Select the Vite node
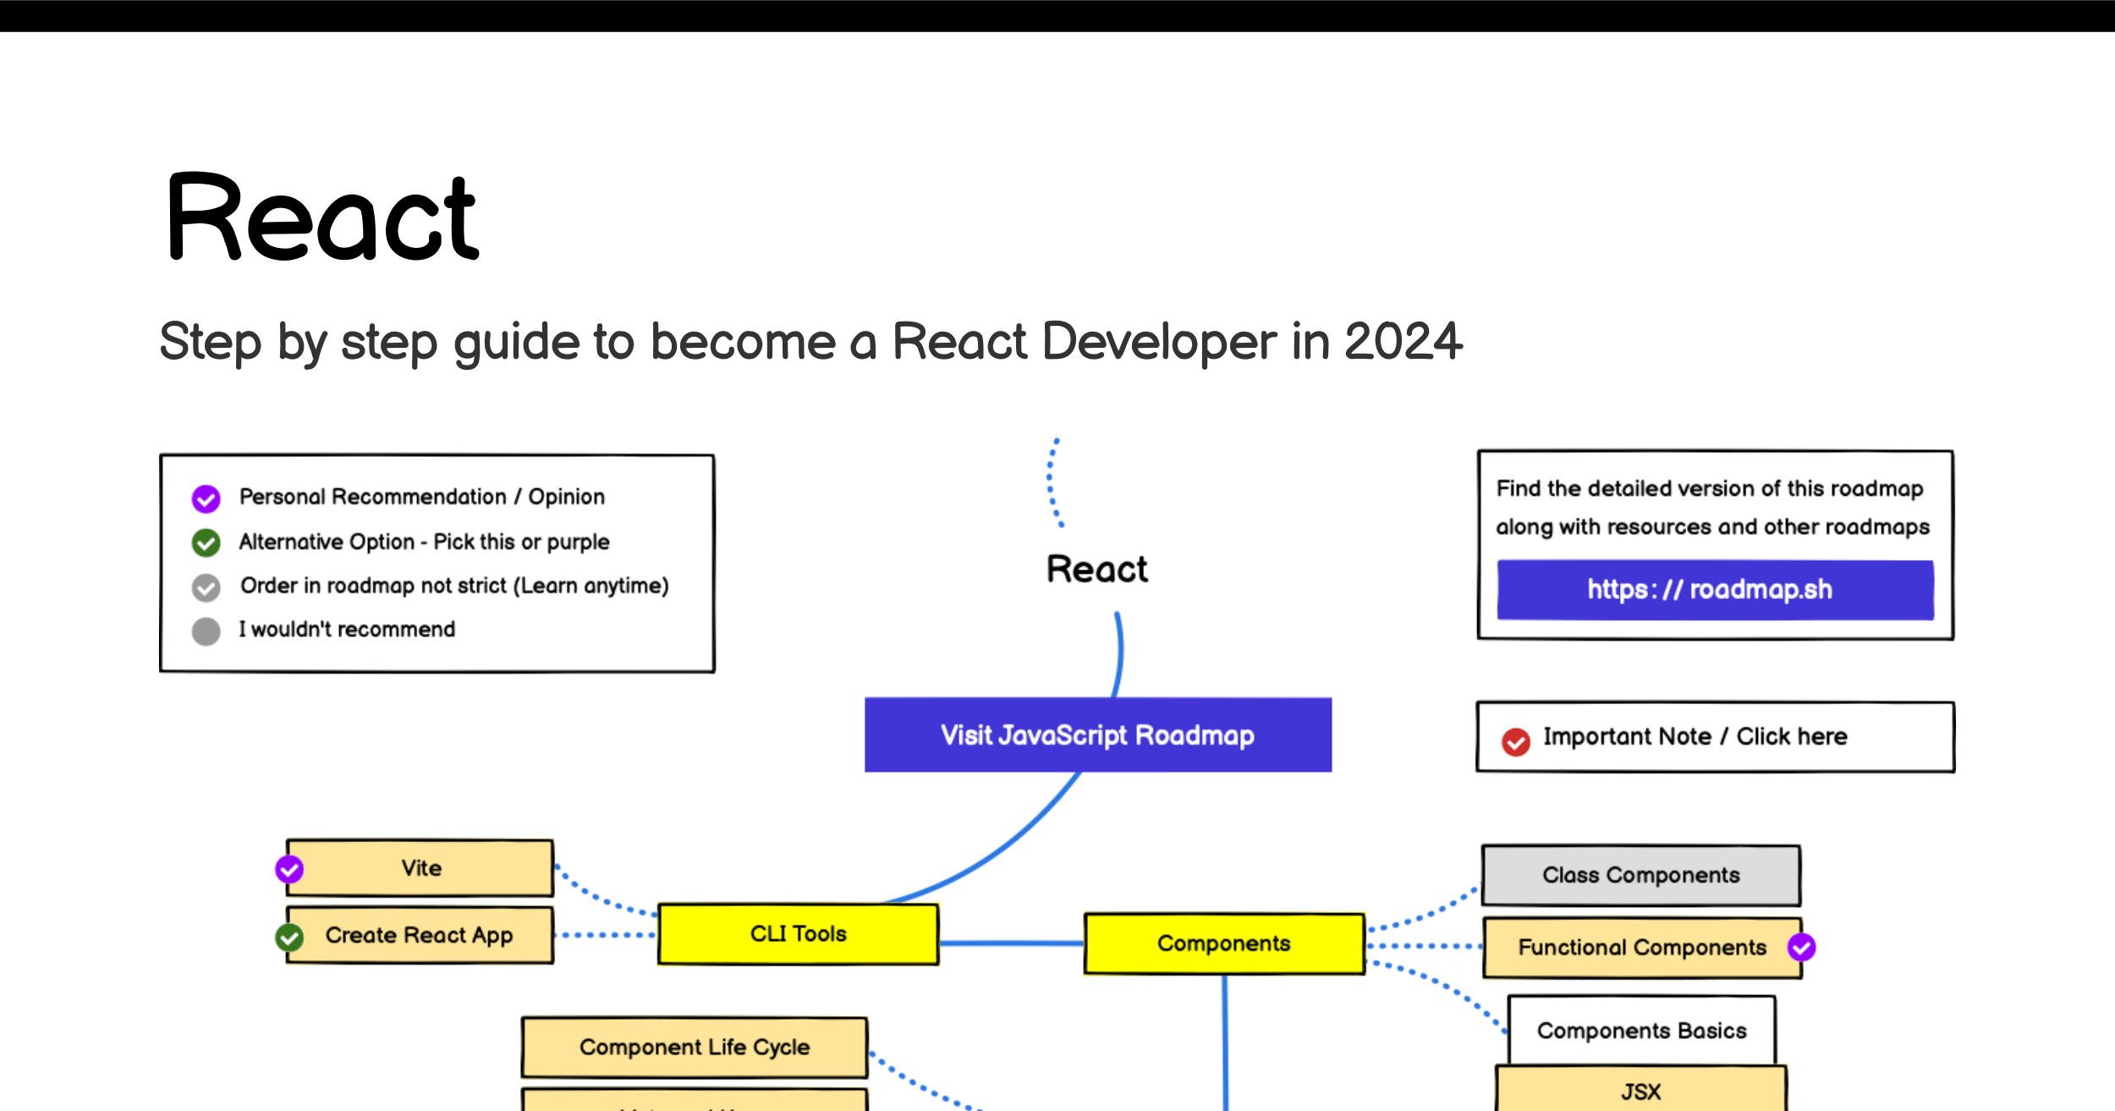Viewport: 2115px width, 1111px height. pyautogui.click(x=420, y=868)
